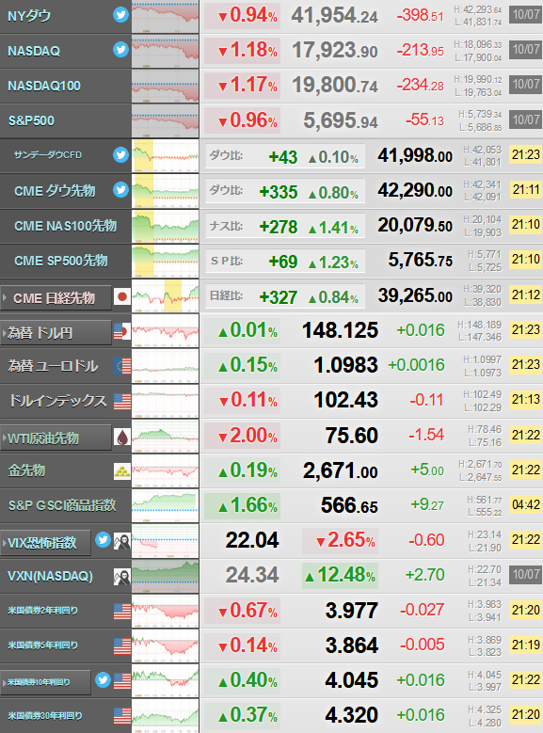Expand the CME 日経先物 button
Viewport: 543px width, 733px height.
(x=56, y=297)
